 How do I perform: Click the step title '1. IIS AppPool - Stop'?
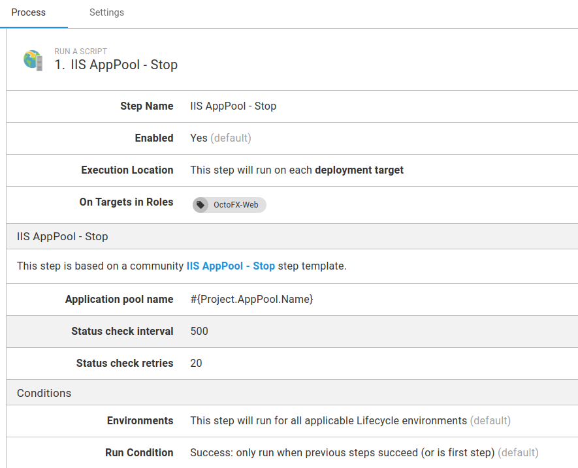(x=116, y=65)
